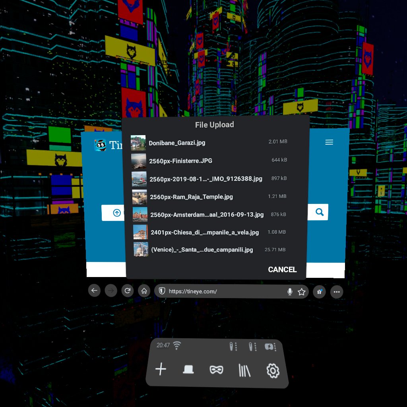Open settings gear in the tray

273,371
